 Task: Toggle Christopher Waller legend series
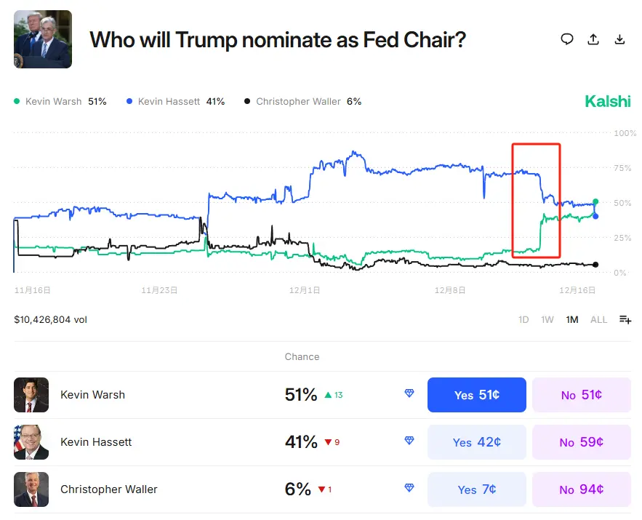tap(303, 102)
